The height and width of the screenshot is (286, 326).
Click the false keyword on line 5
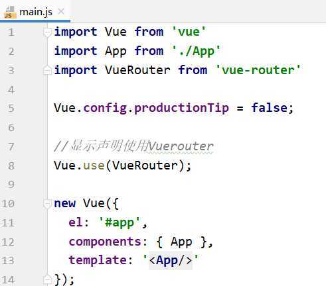[269, 108]
